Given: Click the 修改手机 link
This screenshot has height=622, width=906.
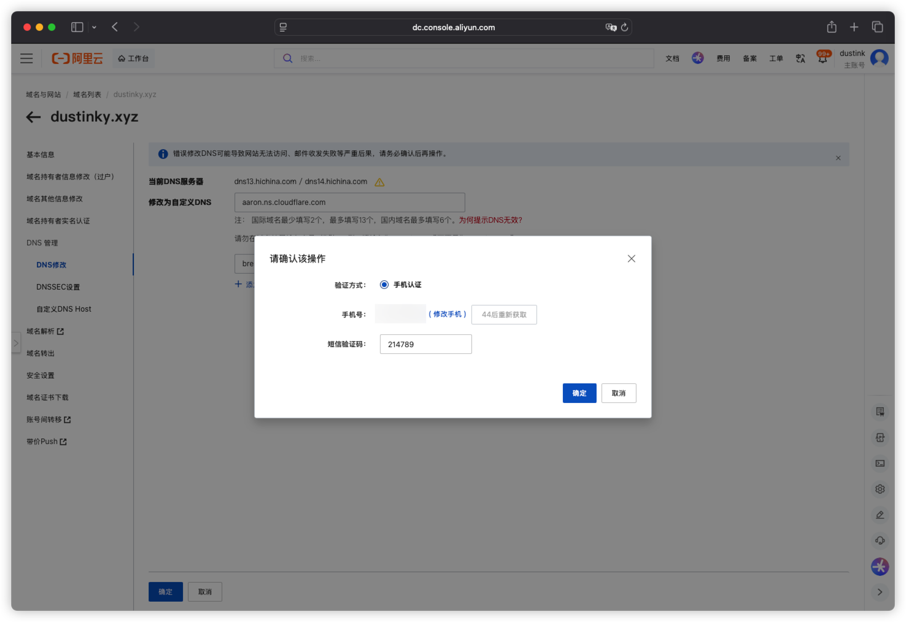Looking at the screenshot, I should [447, 314].
